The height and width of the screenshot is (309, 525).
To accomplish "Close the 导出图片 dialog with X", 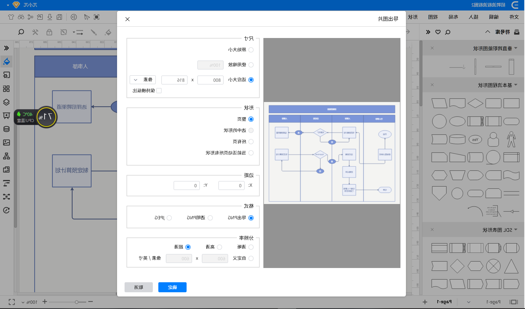I will [128, 19].
